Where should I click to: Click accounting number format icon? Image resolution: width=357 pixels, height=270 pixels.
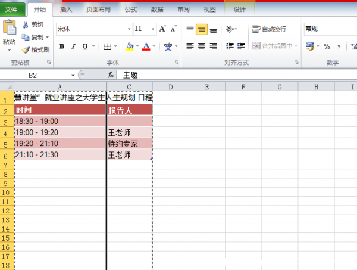(x=310, y=46)
